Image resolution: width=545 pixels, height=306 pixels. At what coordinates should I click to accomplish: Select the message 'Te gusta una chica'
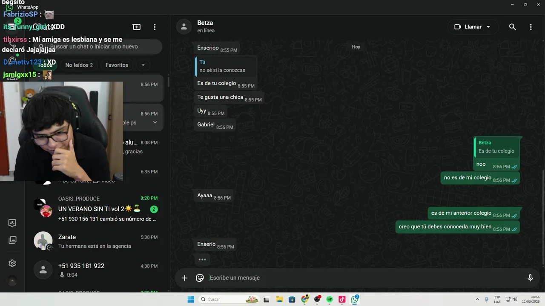[x=229, y=98]
